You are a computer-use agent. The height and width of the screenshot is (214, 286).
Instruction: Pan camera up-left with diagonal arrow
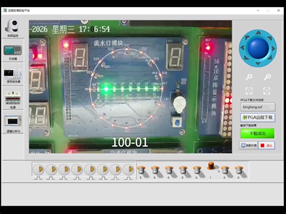247,38
